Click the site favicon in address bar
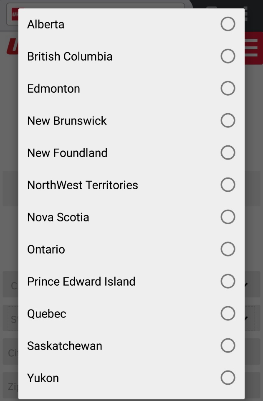Viewport: 263px width, 401px height. [15, 14]
